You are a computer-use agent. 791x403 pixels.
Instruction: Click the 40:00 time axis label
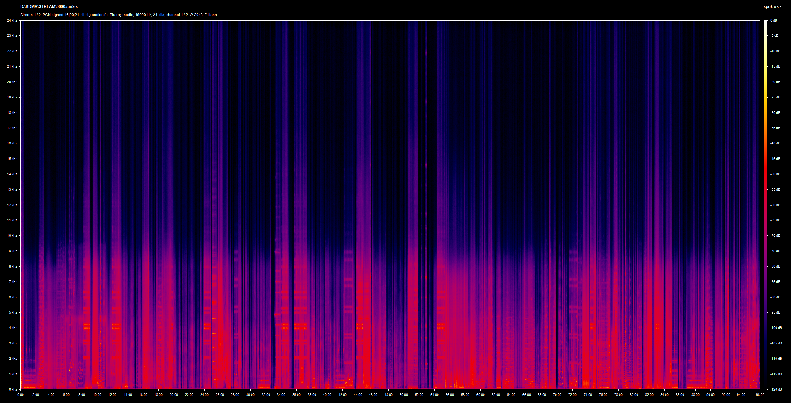327,395
